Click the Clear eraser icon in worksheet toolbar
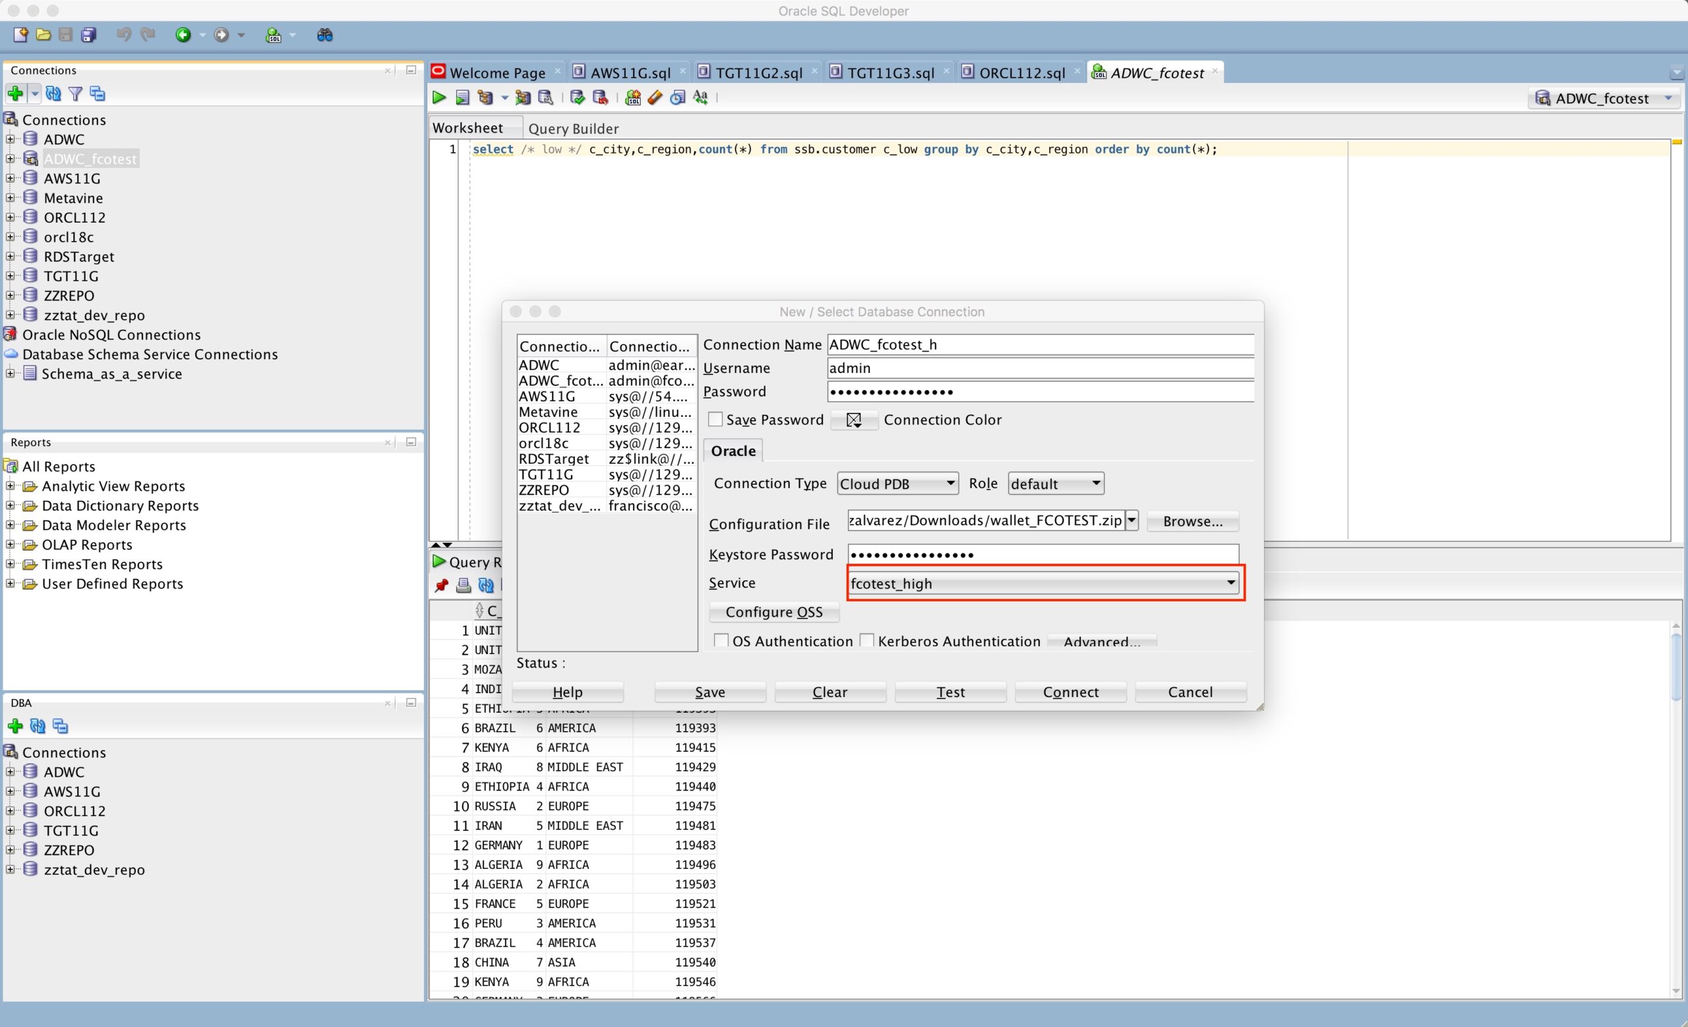The image size is (1688, 1027). [655, 98]
